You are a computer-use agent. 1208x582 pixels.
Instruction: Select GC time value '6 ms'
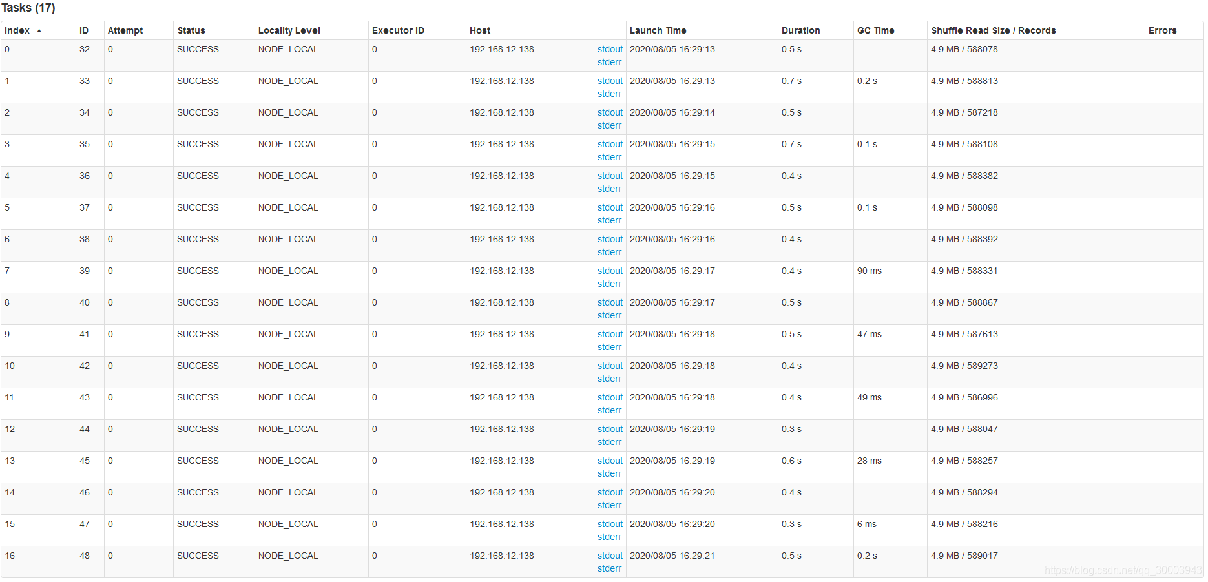pyautogui.click(x=867, y=524)
